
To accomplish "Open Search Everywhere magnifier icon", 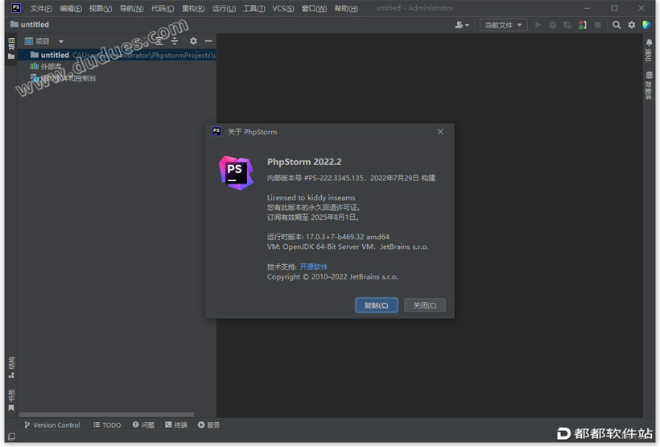I will (617, 25).
